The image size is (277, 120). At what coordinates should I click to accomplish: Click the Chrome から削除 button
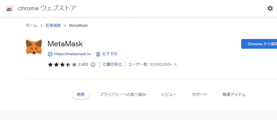(259, 44)
